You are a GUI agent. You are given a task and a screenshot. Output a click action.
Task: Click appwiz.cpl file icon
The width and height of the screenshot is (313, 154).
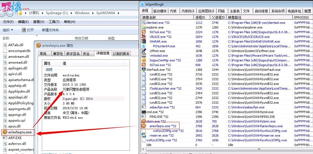coord(5,121)
